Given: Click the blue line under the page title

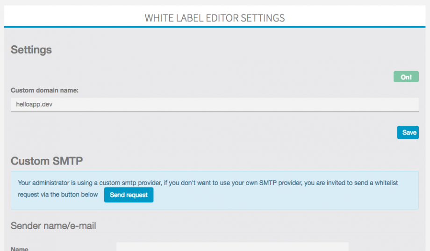Looking at the screenshot, I should (215, 27).
